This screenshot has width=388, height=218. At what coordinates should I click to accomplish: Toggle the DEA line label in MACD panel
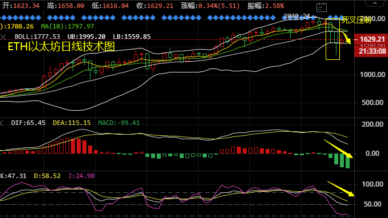(x=72, y=123)
